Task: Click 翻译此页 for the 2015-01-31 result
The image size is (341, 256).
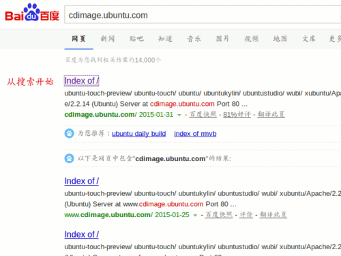Action: (x=271, y=114)
